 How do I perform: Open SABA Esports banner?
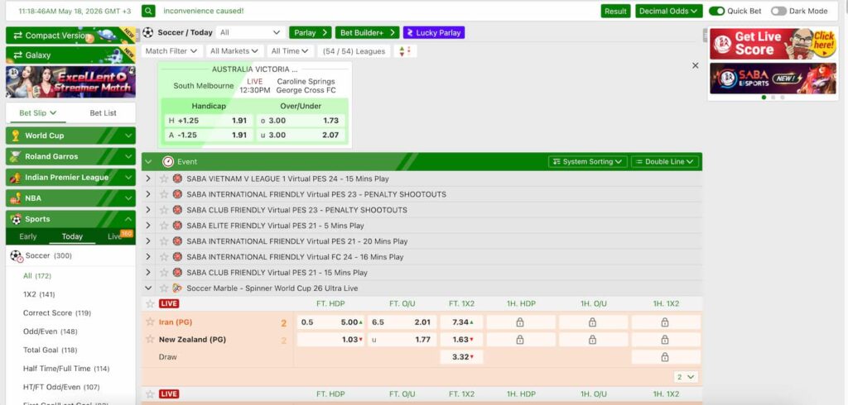click(773, 79)
